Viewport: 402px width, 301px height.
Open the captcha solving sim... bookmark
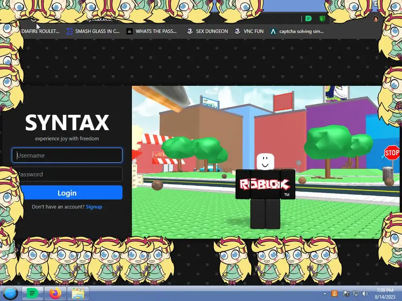click(x=297, y=31)
